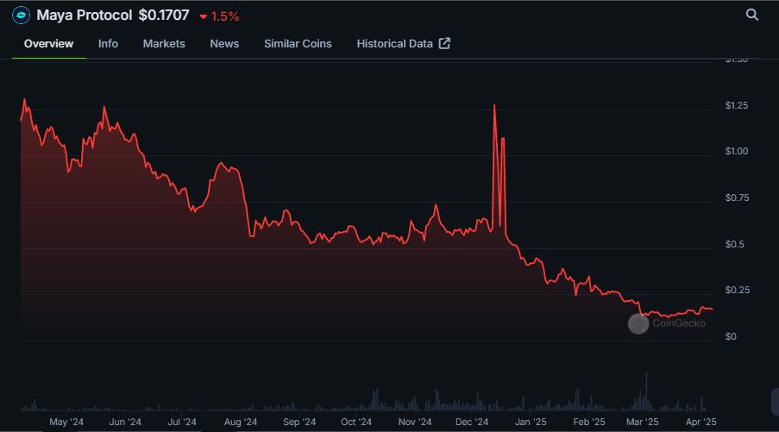The width and height of the screenshot is (779, 432).
Task: Open the Historical Data link
Action: [394, 43]
